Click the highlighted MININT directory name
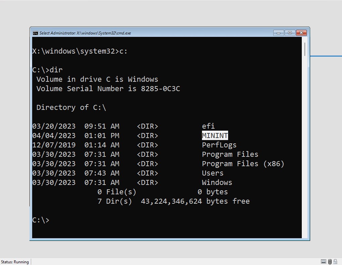Viewport: 342px width, 265px height. tap(215, 135)
